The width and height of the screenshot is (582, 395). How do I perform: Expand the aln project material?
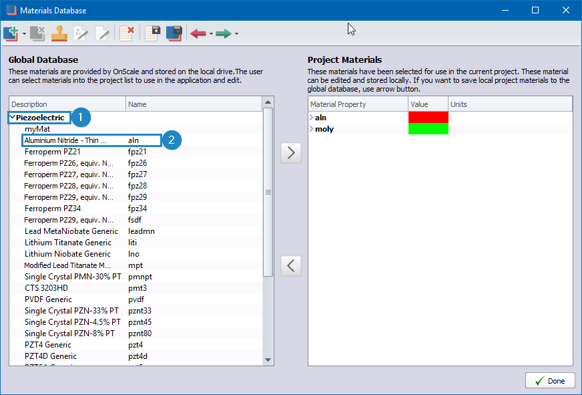point(312,118)
